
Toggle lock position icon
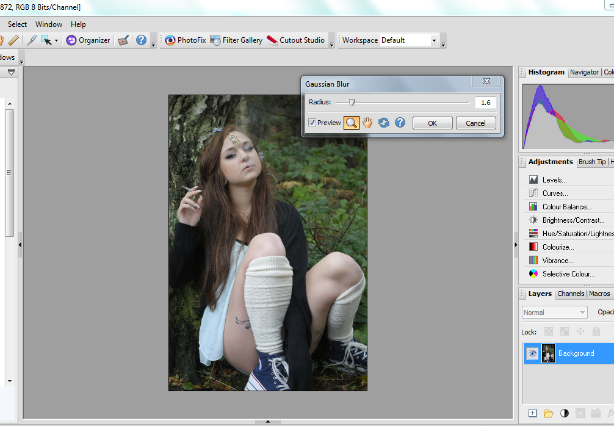580,331
